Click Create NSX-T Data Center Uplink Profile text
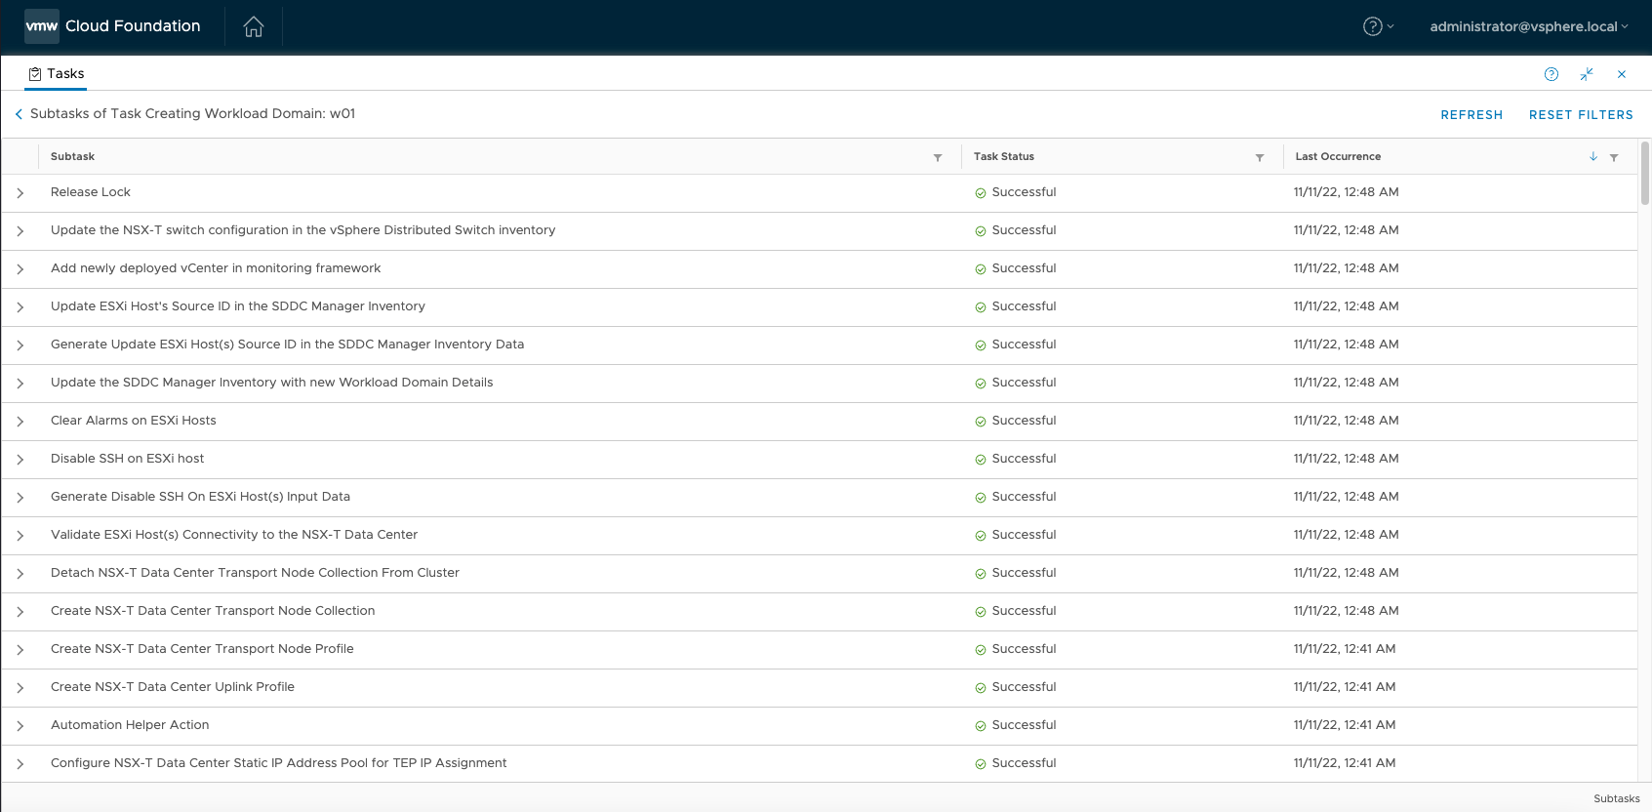 [173, 687]
